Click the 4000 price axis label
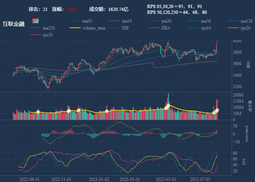This screenshot has width=255, height=182. coord(237,41)
